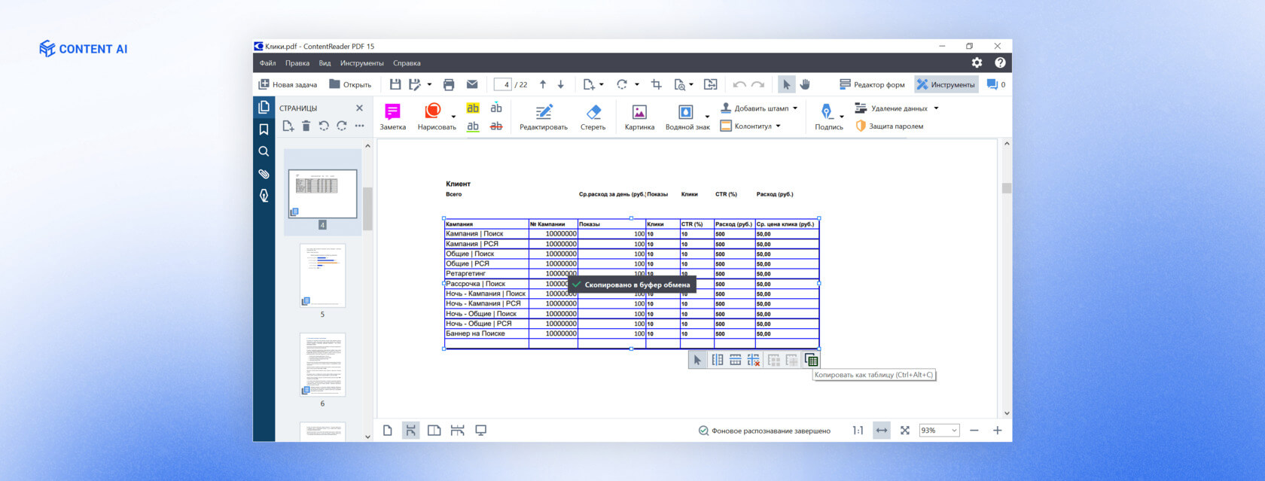Image resolution: width=1265 pixels, height=481 pixels.
Task: Enable fit-to-width view mode at bottom
Action: pos(881,431)
